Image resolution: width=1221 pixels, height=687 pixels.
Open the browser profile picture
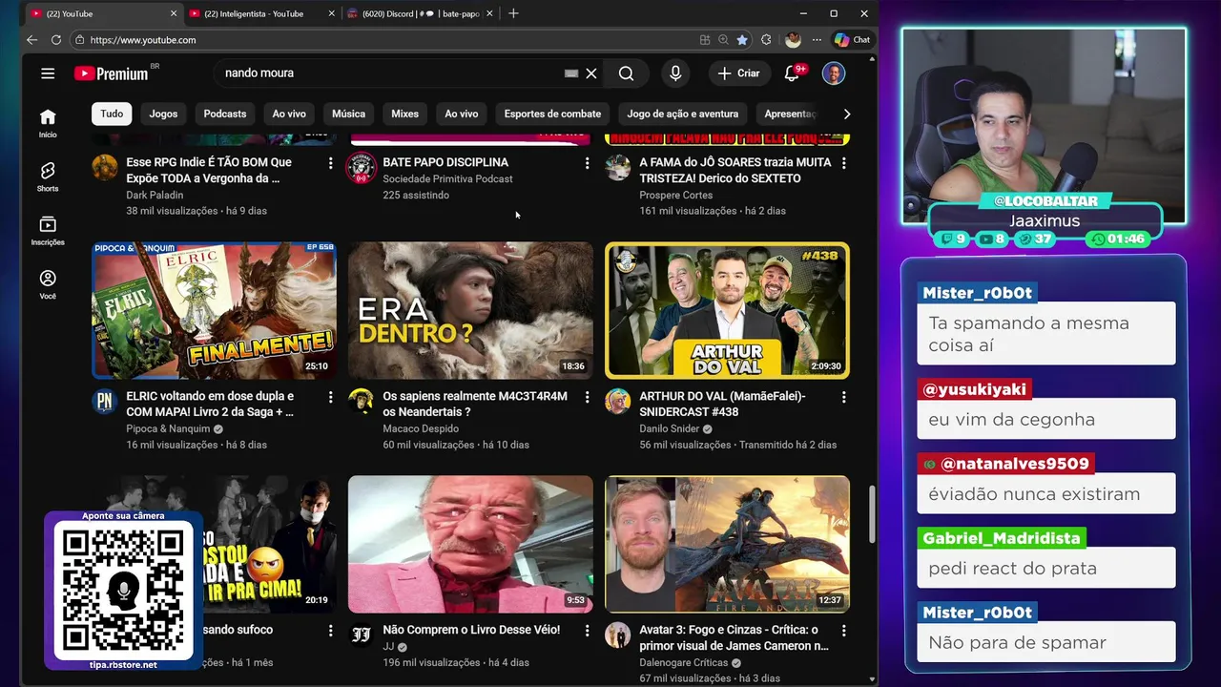coord(793,40)
